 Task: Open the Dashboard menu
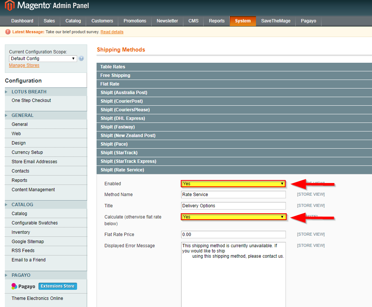coord(22,21)
